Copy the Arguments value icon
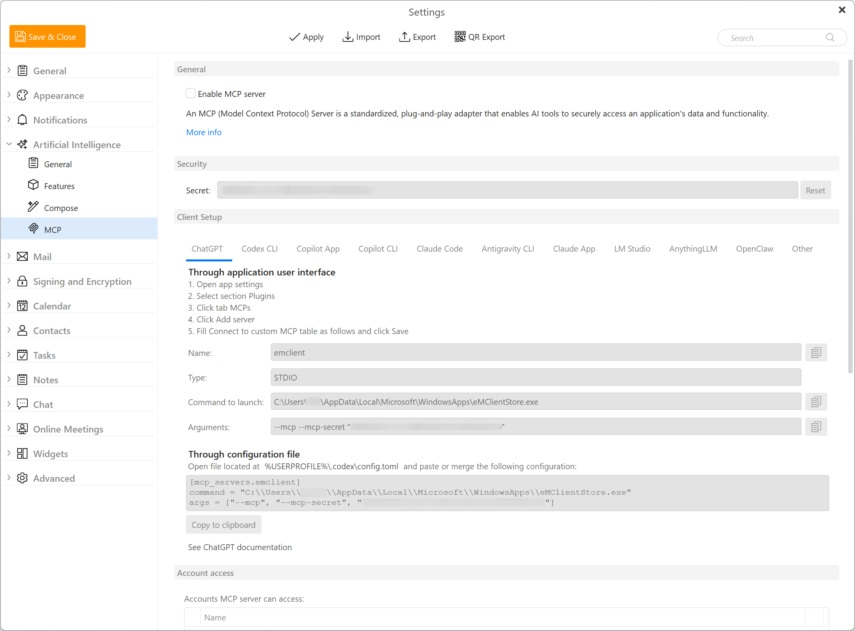 point(816,427)
